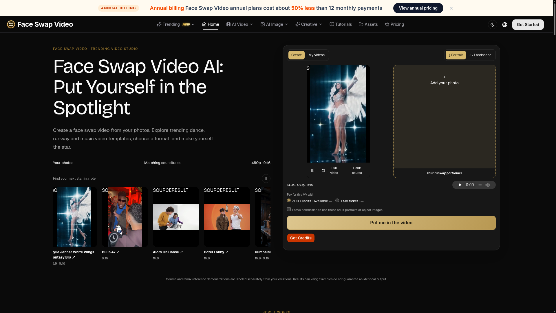Select the White Wings angel thumbnail in carousel
The width and height of the screenshot is (556, 313).
(x=75, y=217)
